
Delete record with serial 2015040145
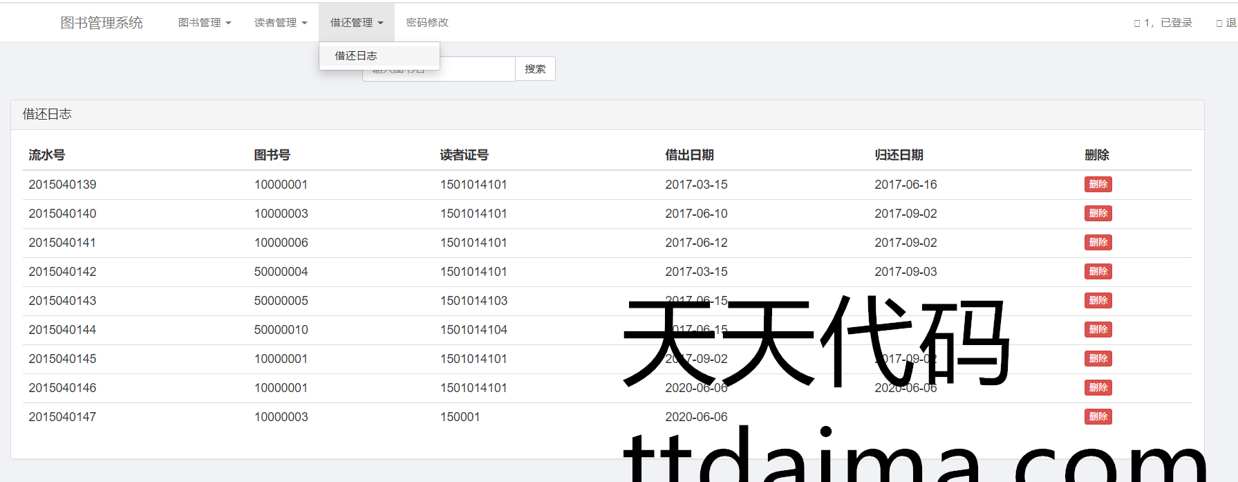1098,359
